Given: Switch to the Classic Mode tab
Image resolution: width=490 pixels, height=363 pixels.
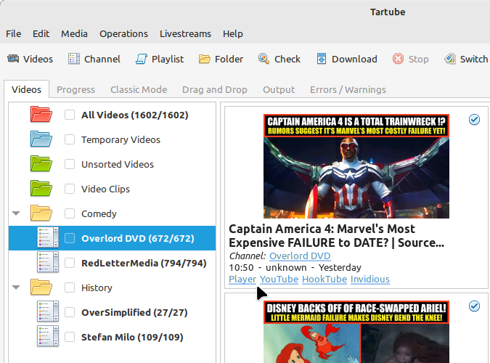Looking at the screenshot, I should tap(139, 89).
